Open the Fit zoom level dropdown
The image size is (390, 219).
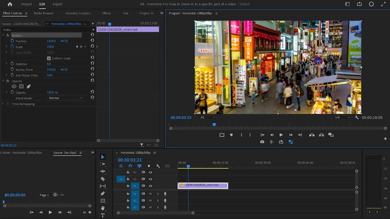[x=208, y=117]
